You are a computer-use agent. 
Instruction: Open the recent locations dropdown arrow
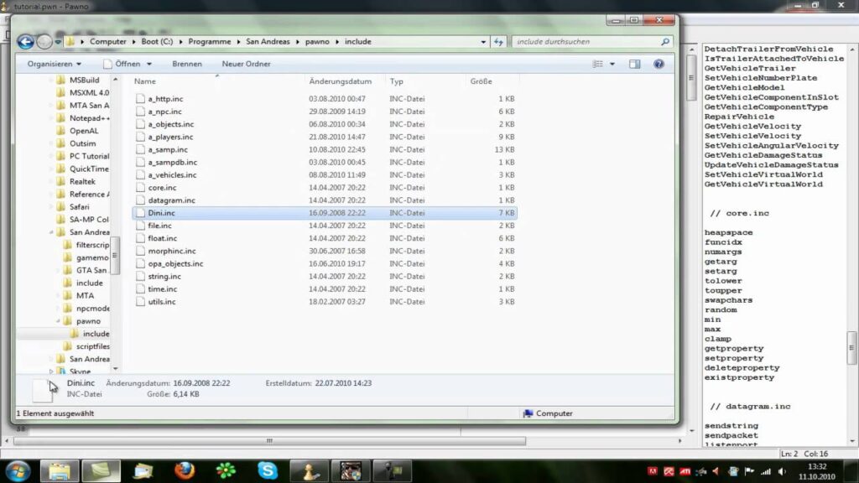[58, 42]
